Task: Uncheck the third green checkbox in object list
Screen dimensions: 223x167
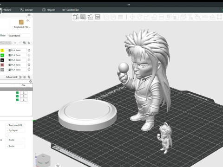Action: (x=17, y=100)
